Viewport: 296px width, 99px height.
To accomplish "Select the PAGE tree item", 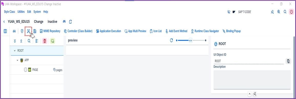I will point(35,70).
